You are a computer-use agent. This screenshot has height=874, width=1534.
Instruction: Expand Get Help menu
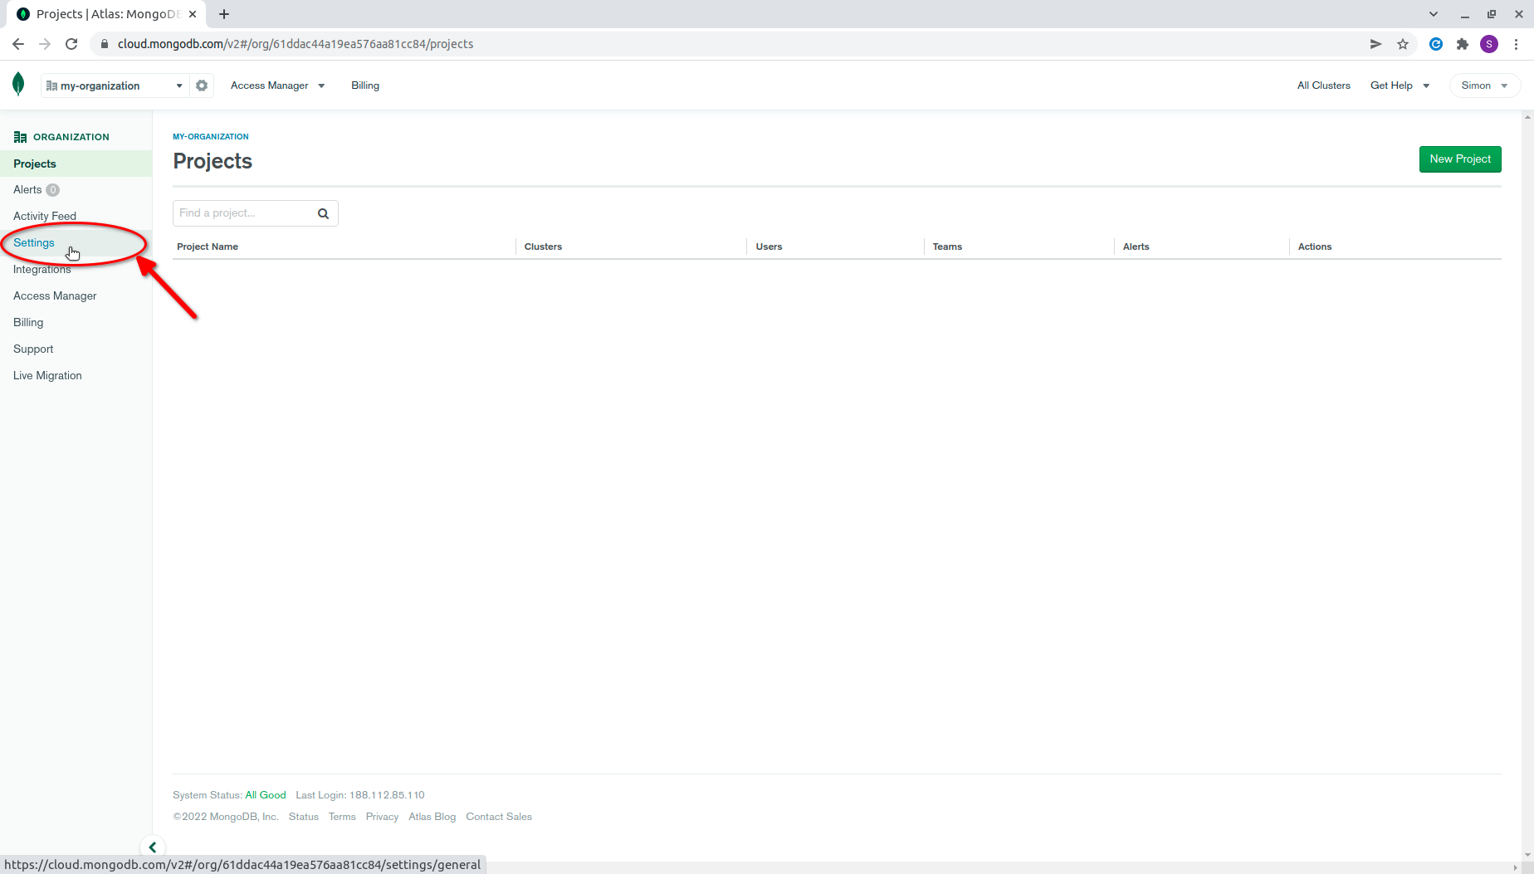point(1400,85)
